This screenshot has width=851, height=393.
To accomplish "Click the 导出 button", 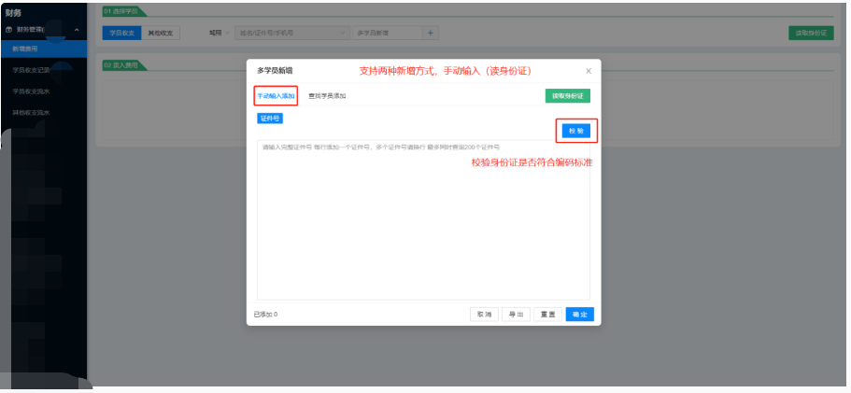I will click(516, 315).
